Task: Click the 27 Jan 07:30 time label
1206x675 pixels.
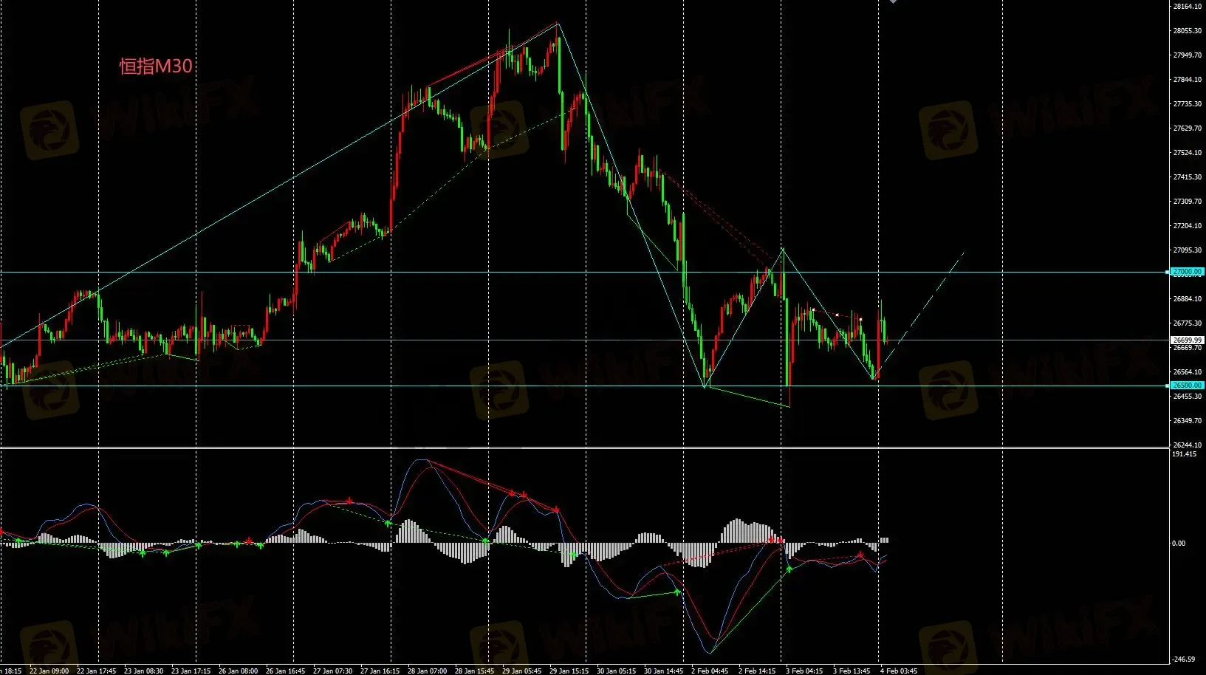Action: tap(333, 671)
